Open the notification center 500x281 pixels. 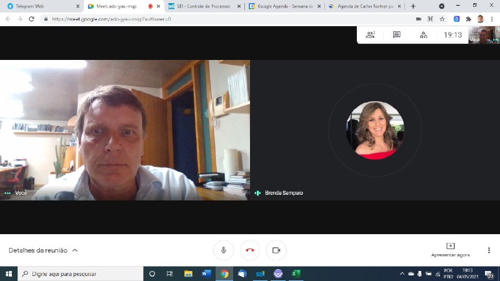coord(489,274)
